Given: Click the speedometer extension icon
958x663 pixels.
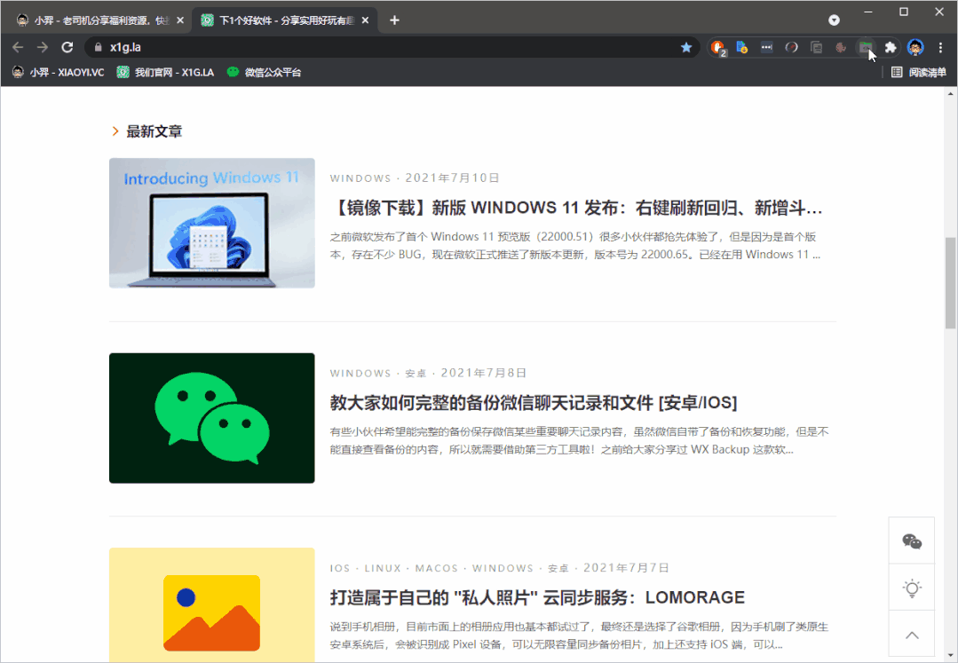Looking at the screenshot, I should pos(791,47).
